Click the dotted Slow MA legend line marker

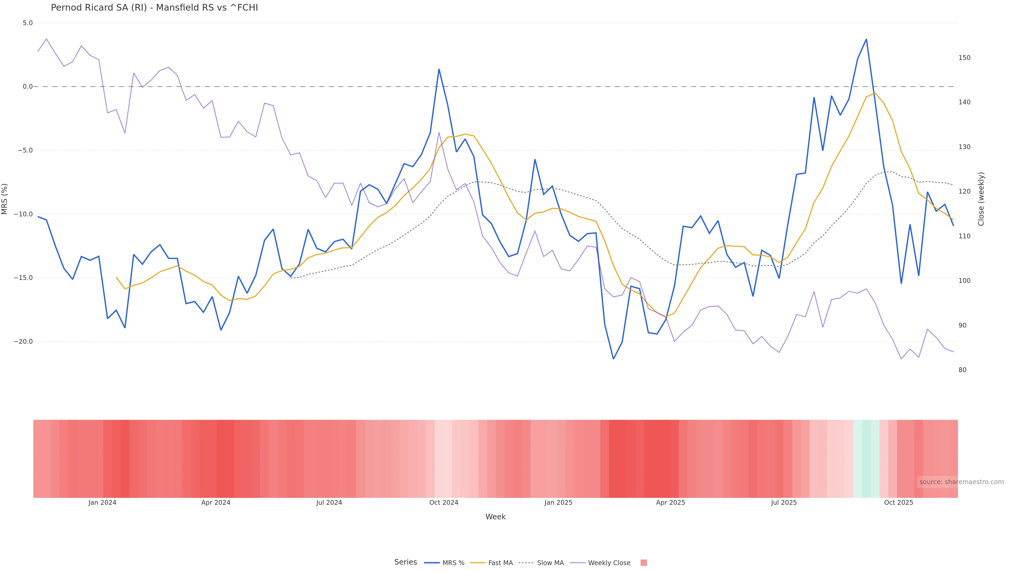[x=526, y=563]
